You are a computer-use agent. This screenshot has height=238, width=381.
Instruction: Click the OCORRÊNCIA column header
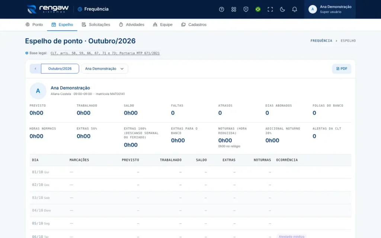coord(287,160)
